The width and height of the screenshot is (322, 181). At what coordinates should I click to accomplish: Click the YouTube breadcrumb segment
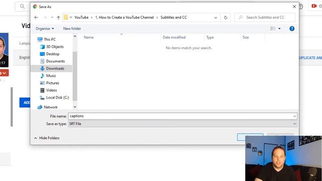point(82,18)
